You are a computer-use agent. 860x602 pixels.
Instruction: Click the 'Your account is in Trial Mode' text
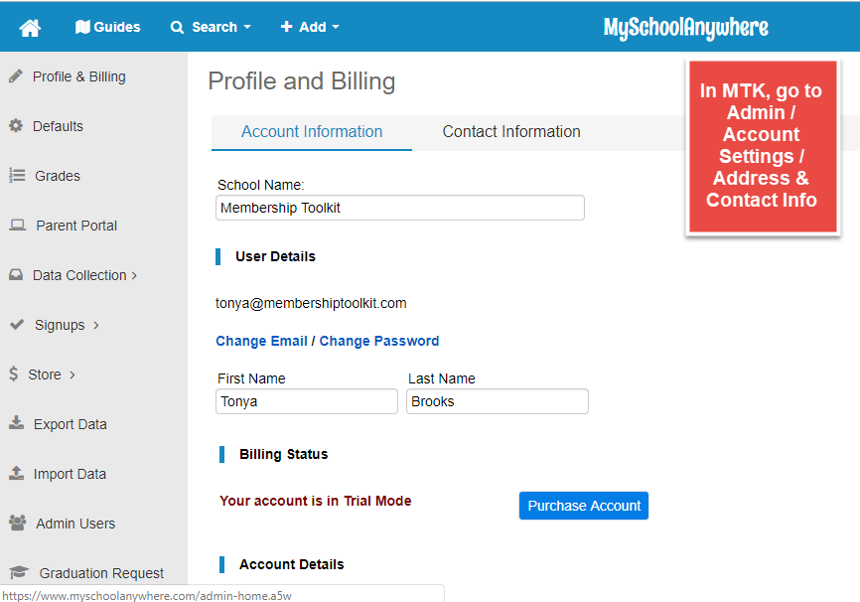tap(316, 501)
